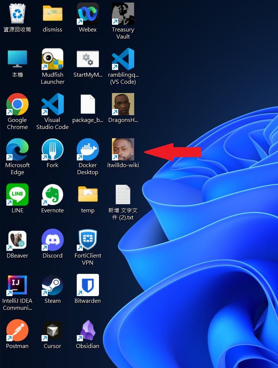The width and height of the screenshot is (278, 368).
Task: Select the FortiClient VPN shortcut
Action: click(x=88, y=240)
